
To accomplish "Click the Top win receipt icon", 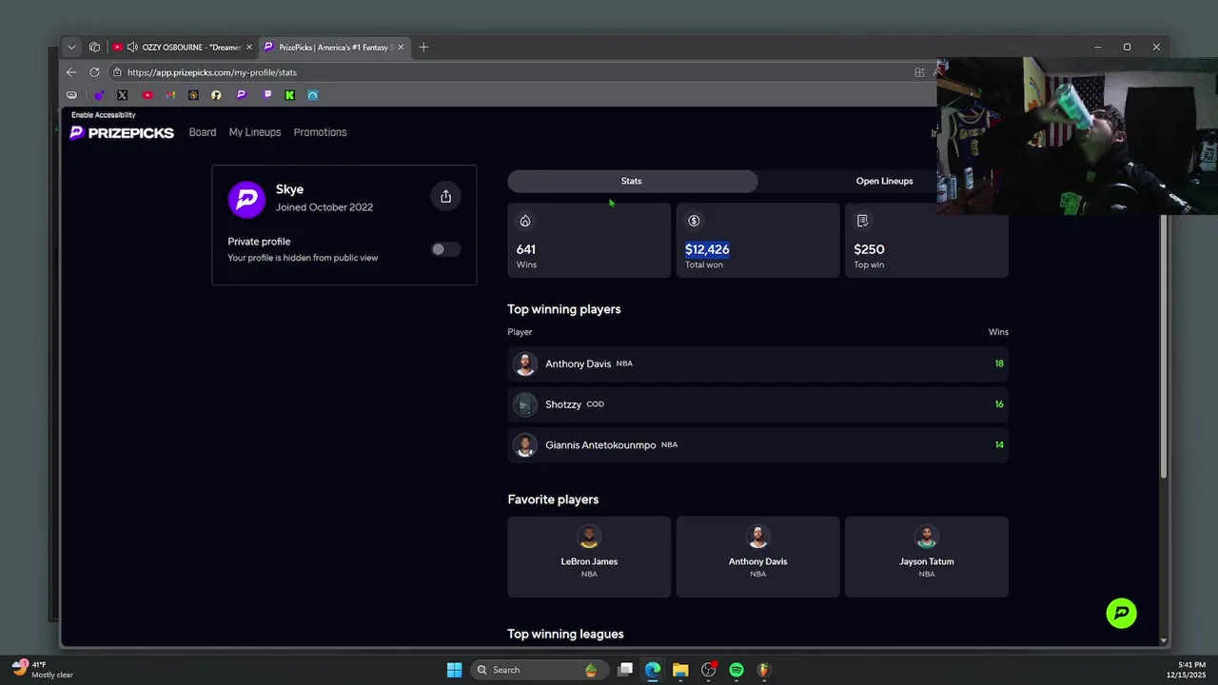I will tap(862, 221).
